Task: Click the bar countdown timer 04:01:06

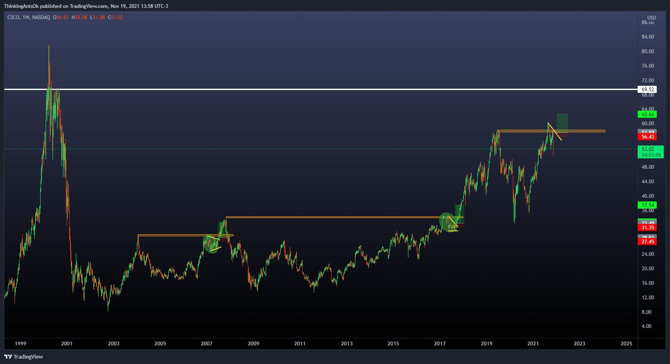Action: click(651, 155)
